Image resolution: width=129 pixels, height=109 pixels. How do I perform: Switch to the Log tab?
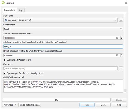pyautogui.click(x=21, y=10)
